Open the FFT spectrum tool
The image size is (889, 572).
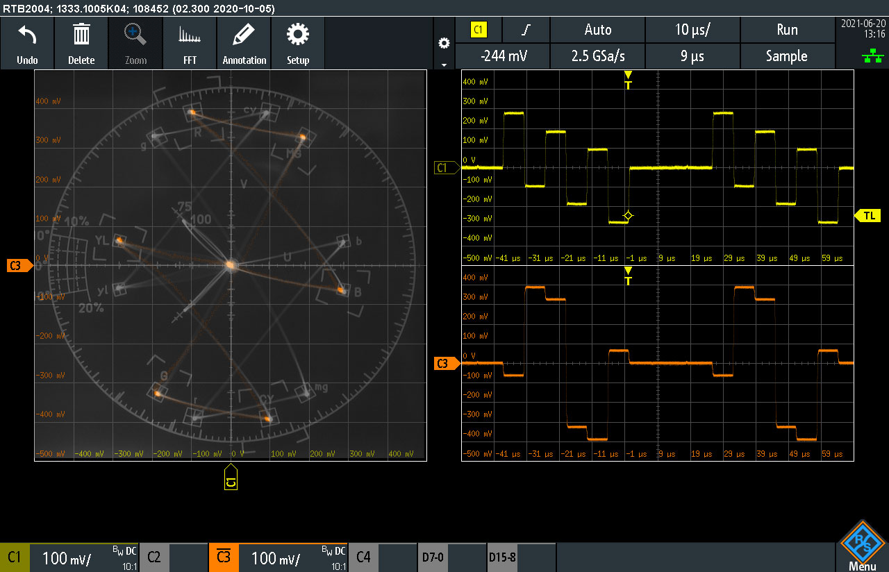pyautogui.click(x=190, y=43)
